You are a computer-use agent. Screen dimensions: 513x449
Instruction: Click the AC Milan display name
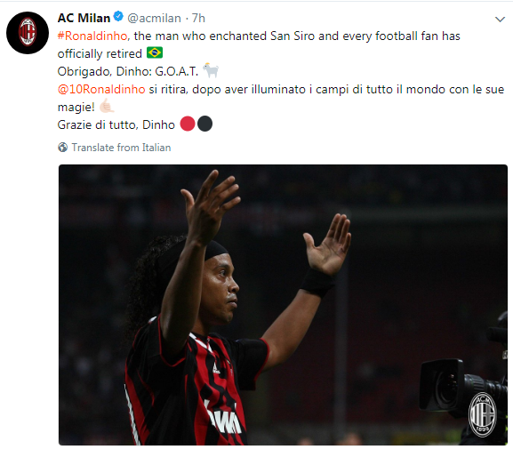pos(84,18)
